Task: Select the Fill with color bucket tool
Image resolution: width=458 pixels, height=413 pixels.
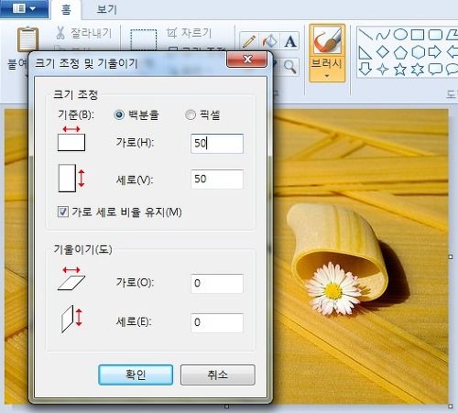Action: [x=269, y=41]
